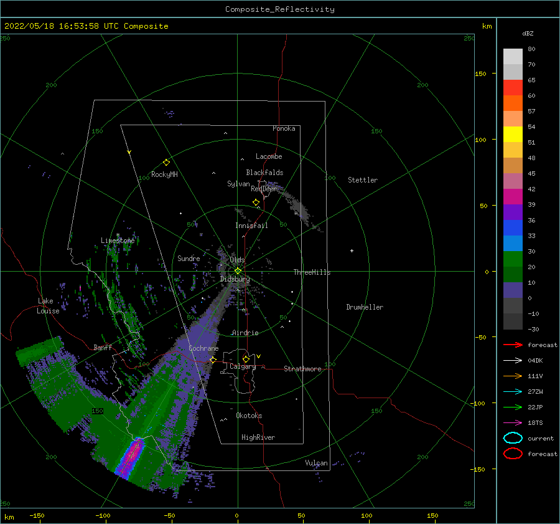560x524 pixels.
Task: Click the red 'forecast' ellipse icon
Action: point(513,454)
